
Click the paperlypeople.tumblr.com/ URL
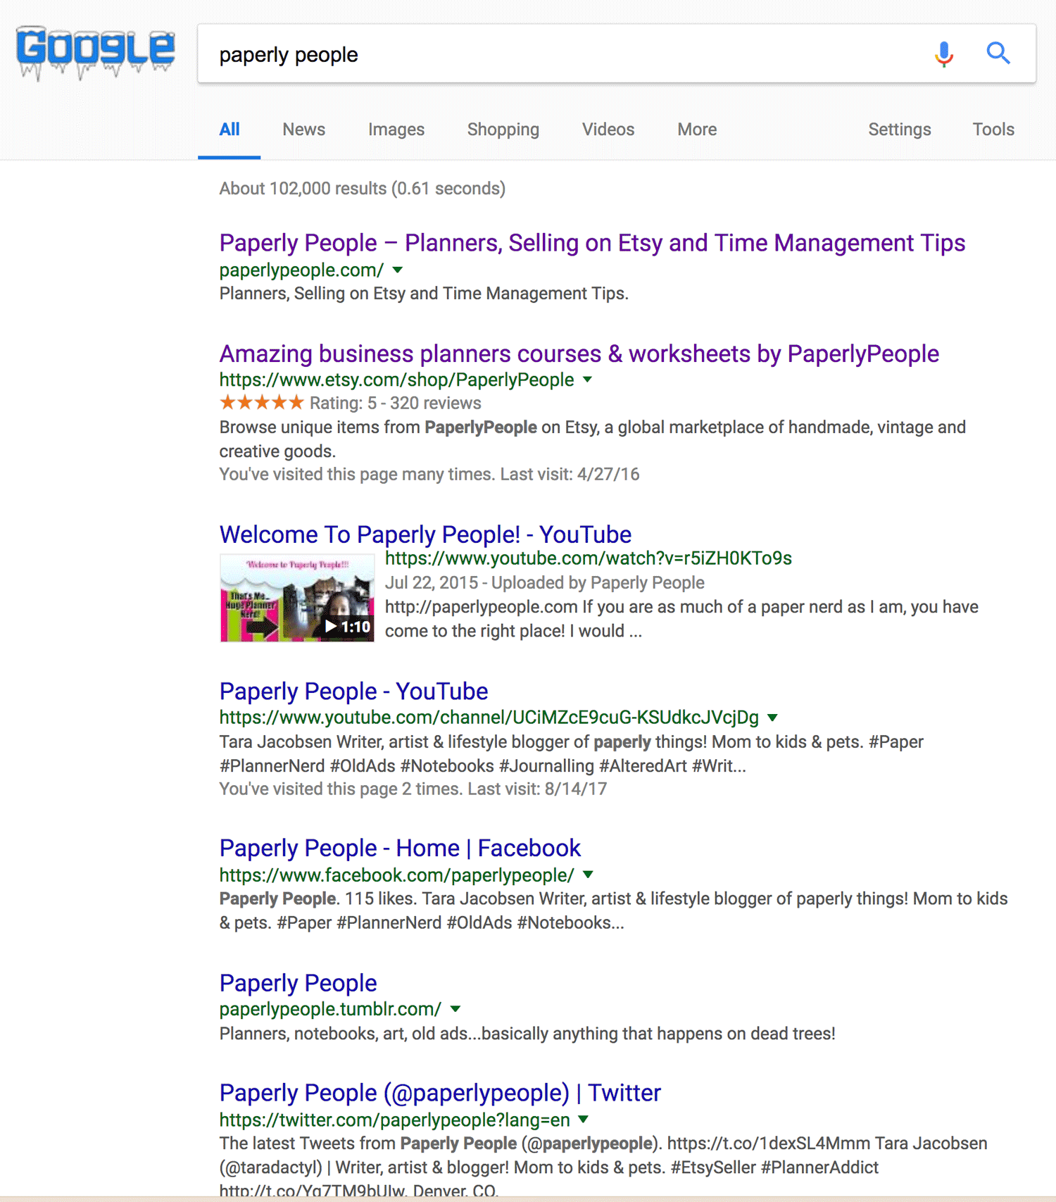tap(330, 1009)
